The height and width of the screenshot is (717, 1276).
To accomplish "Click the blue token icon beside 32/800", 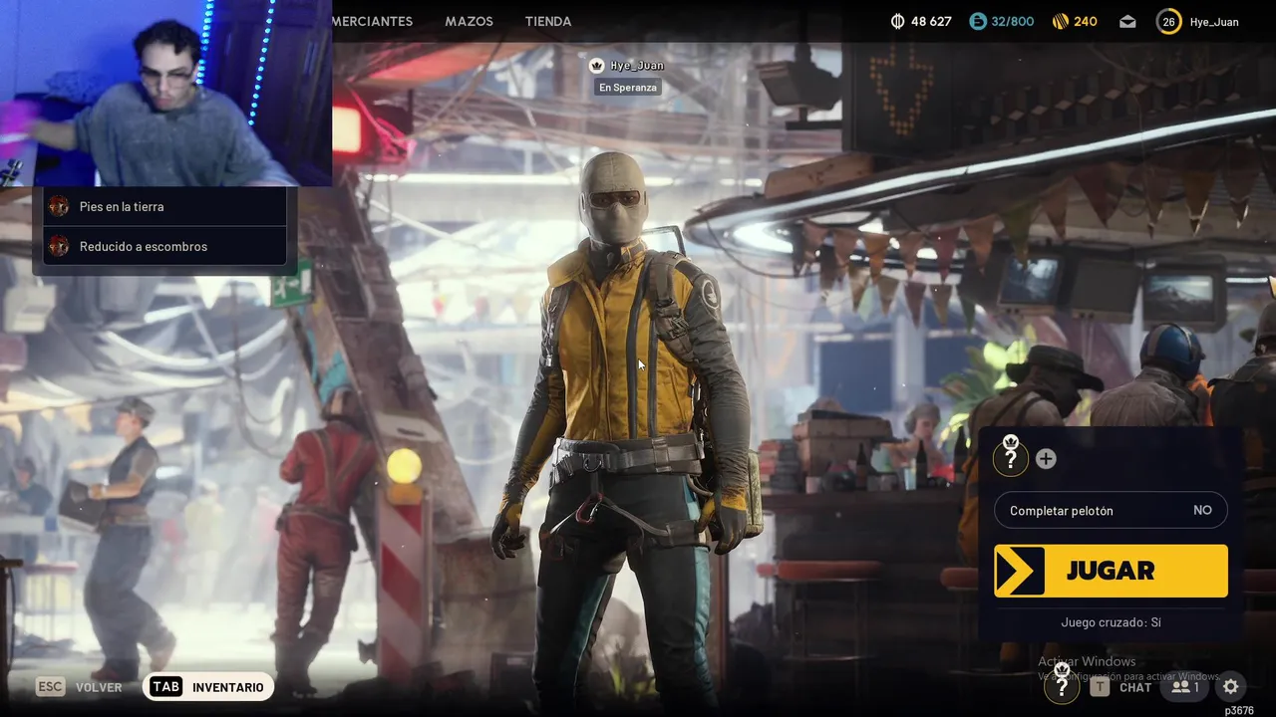I will [x=978, y=21].
